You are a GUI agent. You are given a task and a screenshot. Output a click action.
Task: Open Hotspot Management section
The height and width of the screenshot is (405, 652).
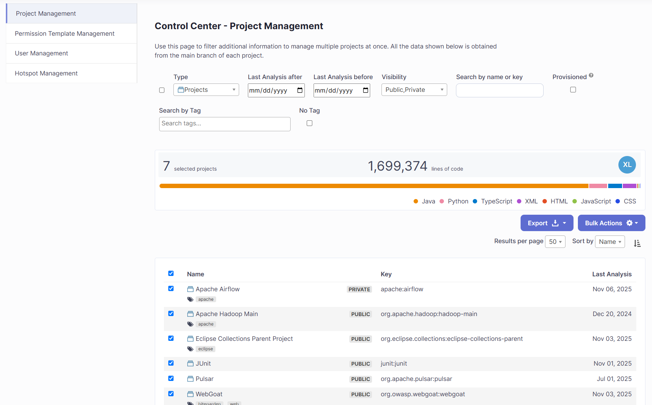click(x=46, y=73)
